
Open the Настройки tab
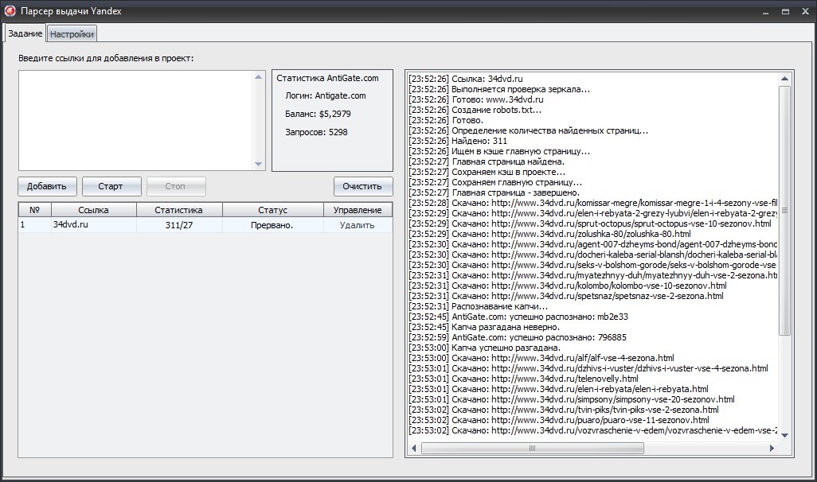pos(72,34)
